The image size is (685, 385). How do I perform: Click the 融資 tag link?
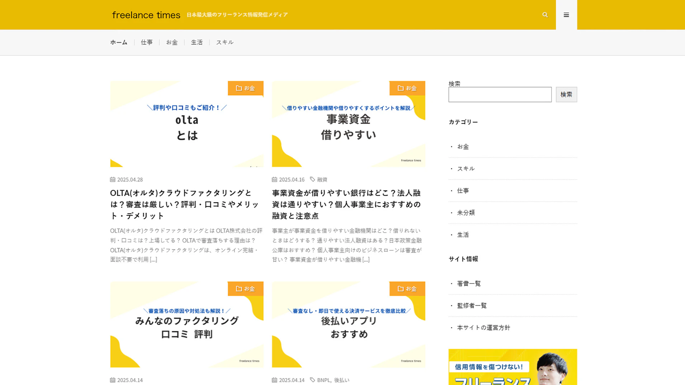pos(322,179)
